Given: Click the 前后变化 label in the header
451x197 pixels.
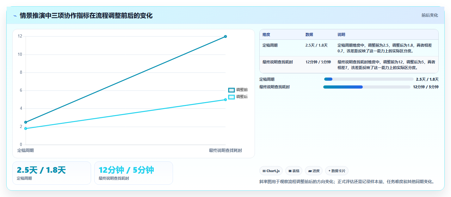Looking at the screenshot, I should click(429, 15).
